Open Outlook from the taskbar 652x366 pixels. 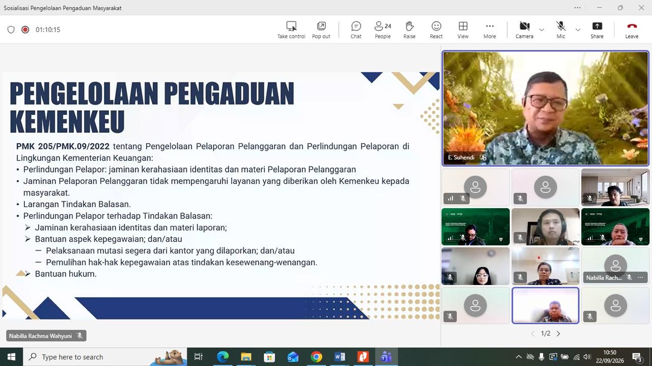(293, 357)
